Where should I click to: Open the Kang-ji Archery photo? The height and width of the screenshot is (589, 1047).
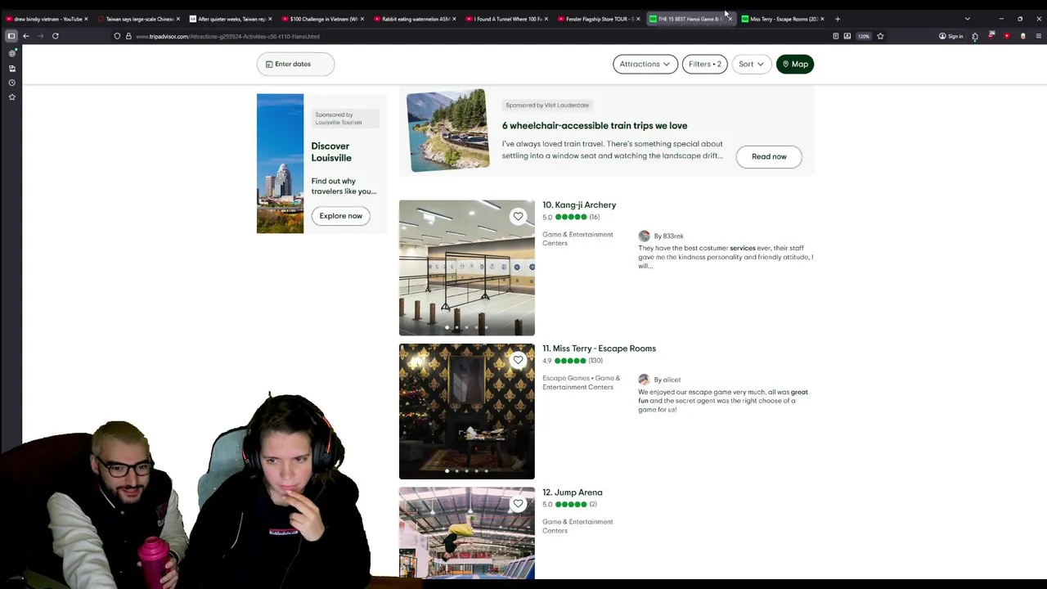[467, 268]
